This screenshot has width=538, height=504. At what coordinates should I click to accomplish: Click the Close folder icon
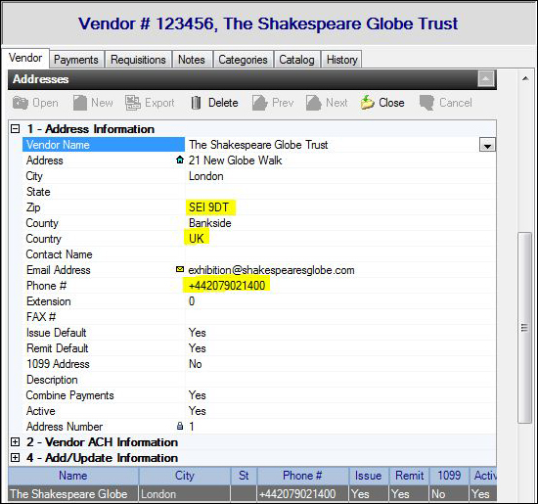[367, 103]
